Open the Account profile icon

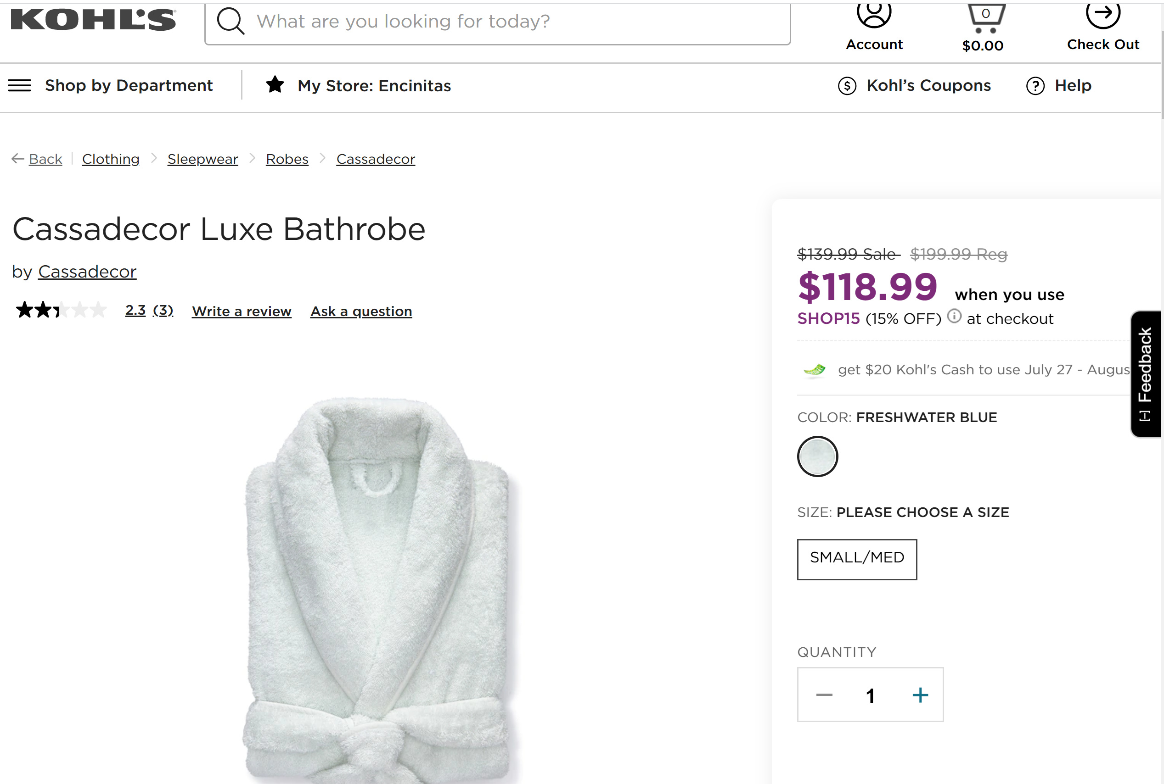click(x=874, y=14)
